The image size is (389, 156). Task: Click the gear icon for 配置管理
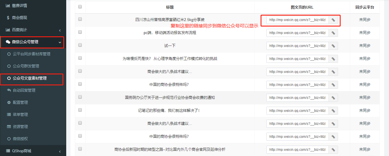9,103
